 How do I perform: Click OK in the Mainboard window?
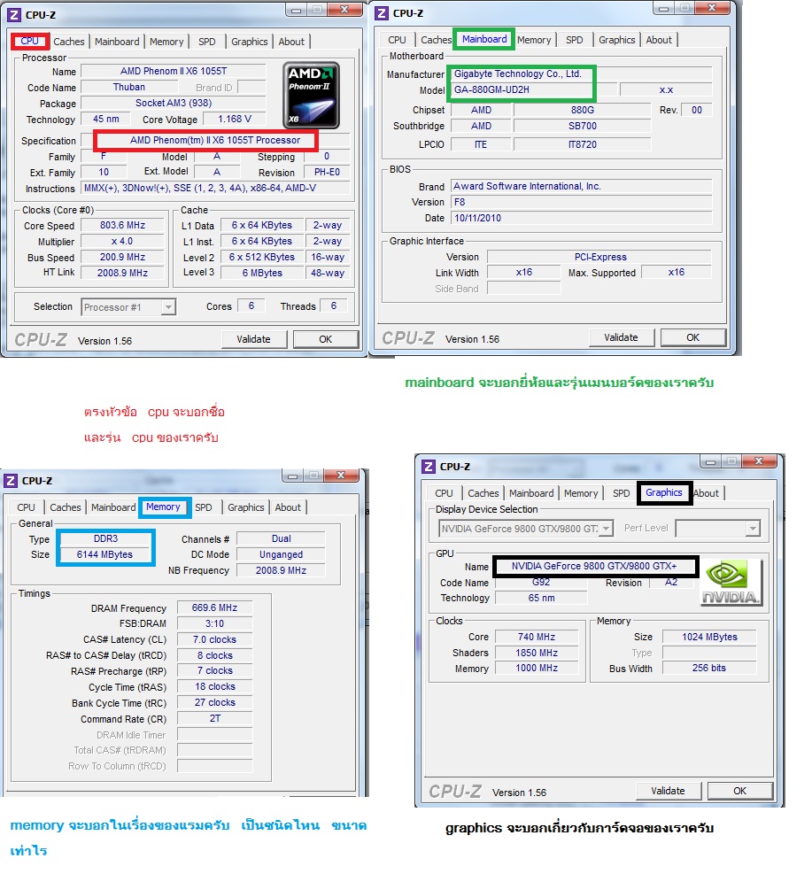692,337
